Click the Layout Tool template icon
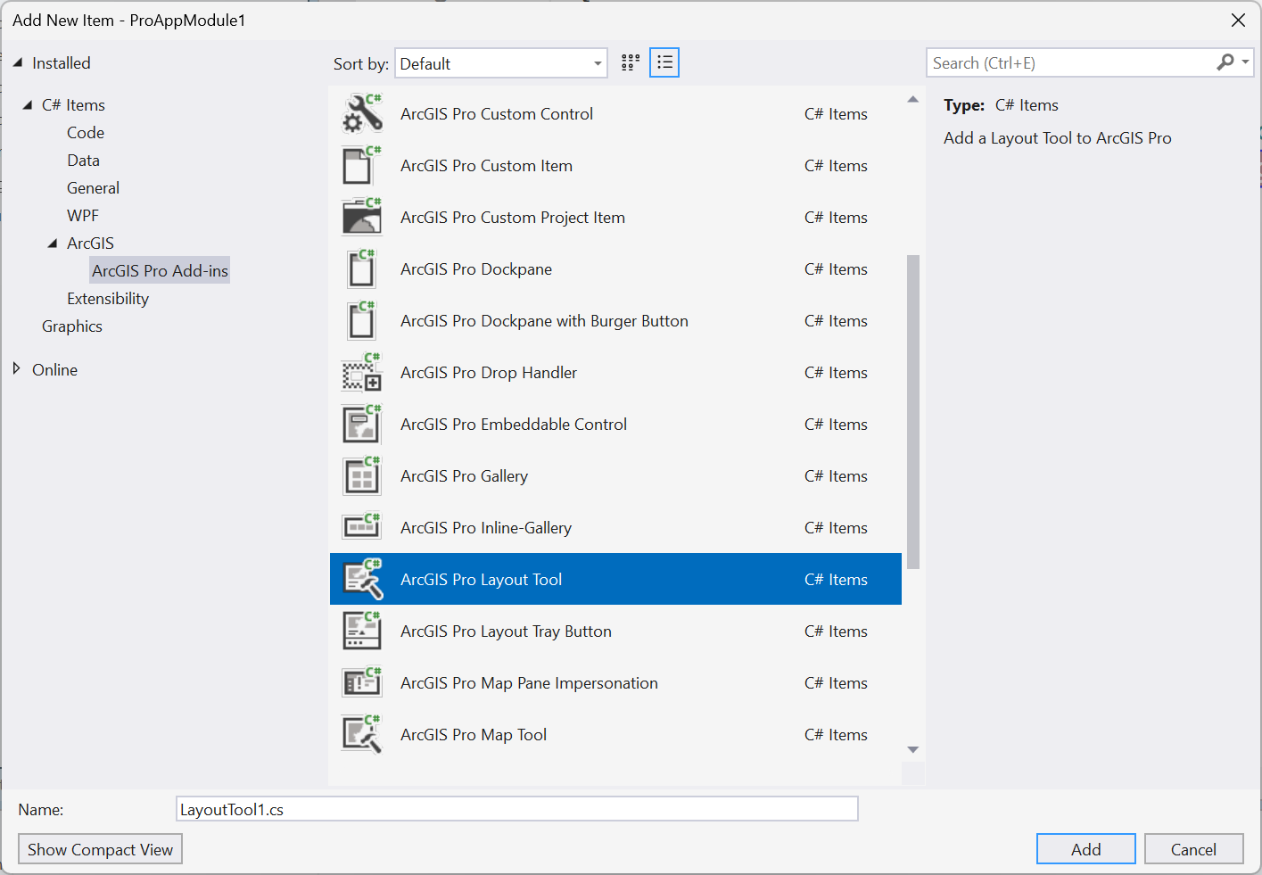 pyautogui.click(x=362, y=579)
